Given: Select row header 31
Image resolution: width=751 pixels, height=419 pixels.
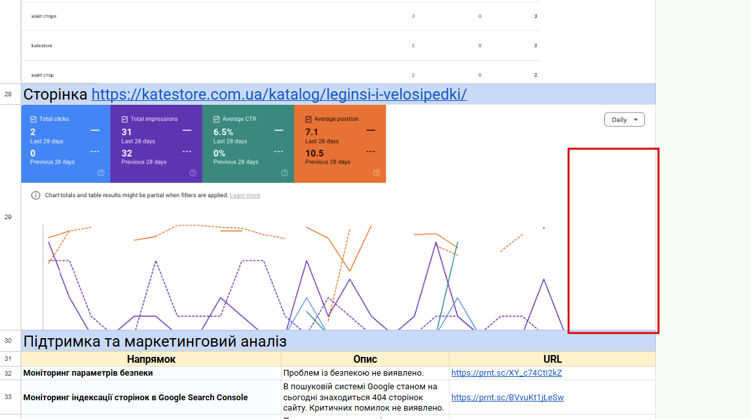Looking at the screenshot, I should click(x=8, y=359).
